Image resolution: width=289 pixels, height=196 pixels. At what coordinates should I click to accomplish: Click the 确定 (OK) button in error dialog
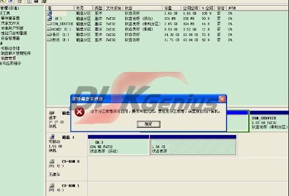(x=148, y=124)
